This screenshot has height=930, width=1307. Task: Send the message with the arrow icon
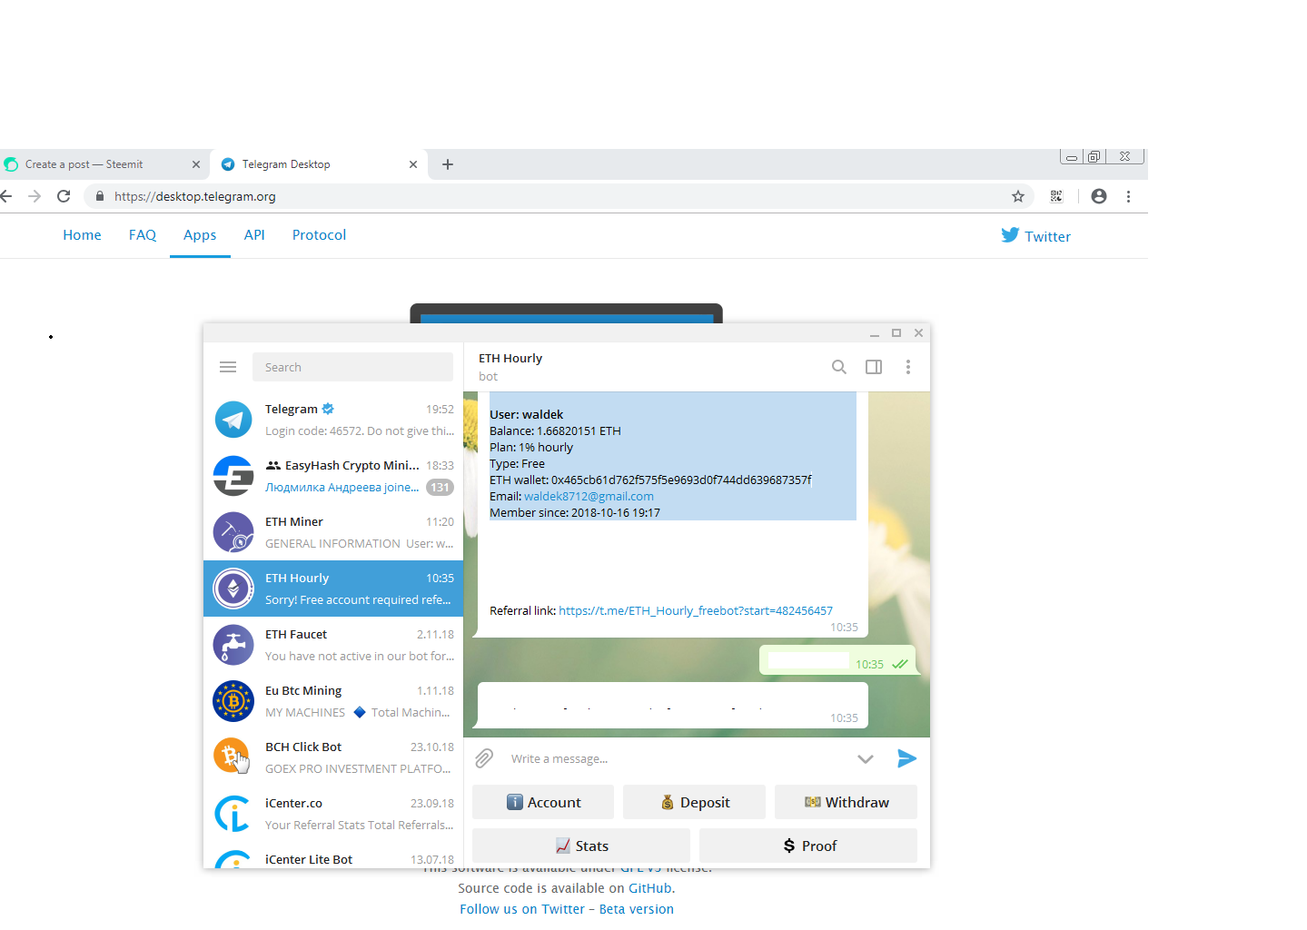coord(906,758)
